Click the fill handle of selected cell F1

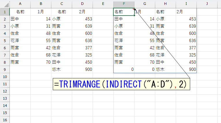134,16
